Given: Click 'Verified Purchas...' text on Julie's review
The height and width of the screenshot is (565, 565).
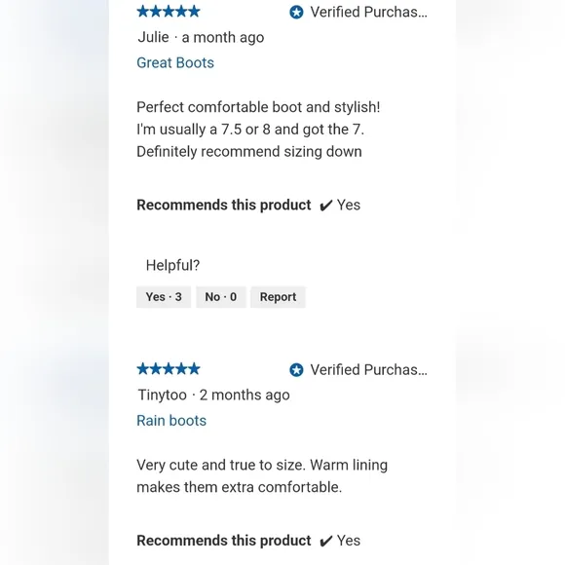Looking at the screenshot, I should point(368,13).
